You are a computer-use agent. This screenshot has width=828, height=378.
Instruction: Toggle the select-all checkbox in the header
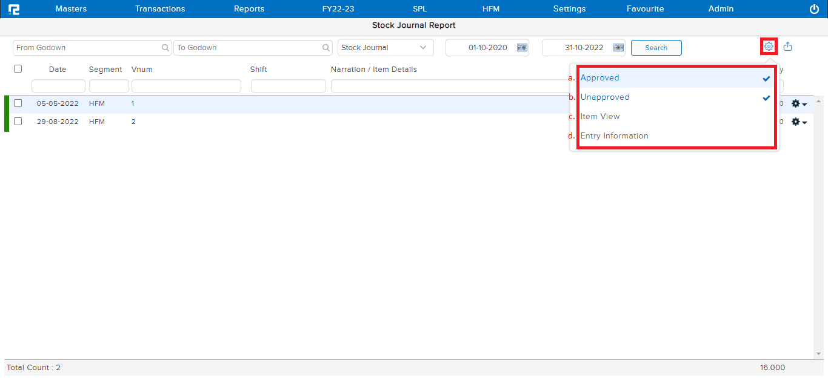[x=18, y=69]
